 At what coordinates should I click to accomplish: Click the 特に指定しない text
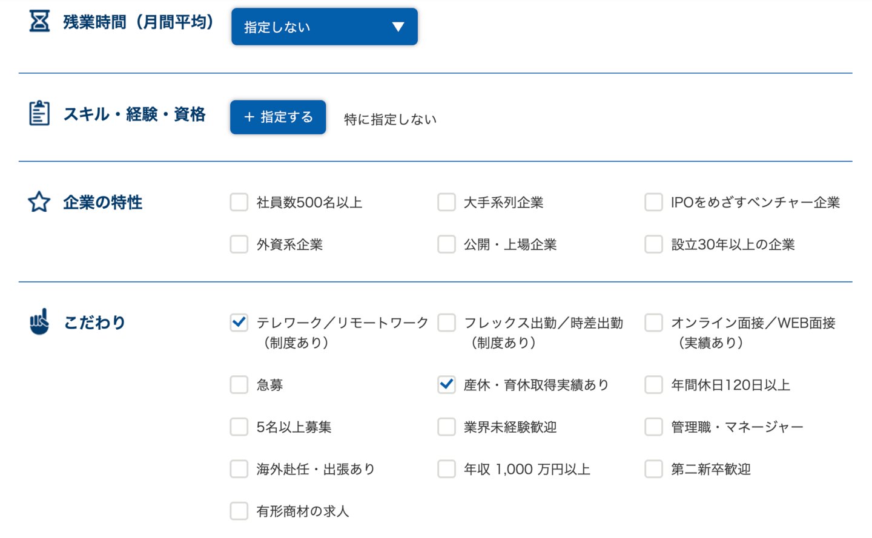coord(389,119)
